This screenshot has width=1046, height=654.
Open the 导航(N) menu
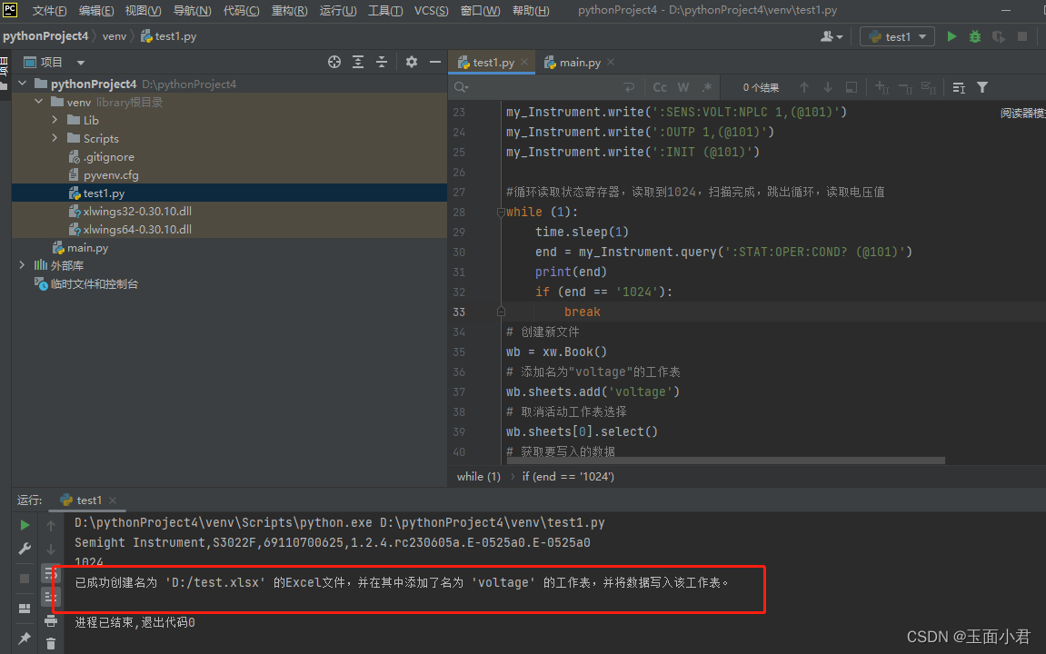tap(192, 11)
